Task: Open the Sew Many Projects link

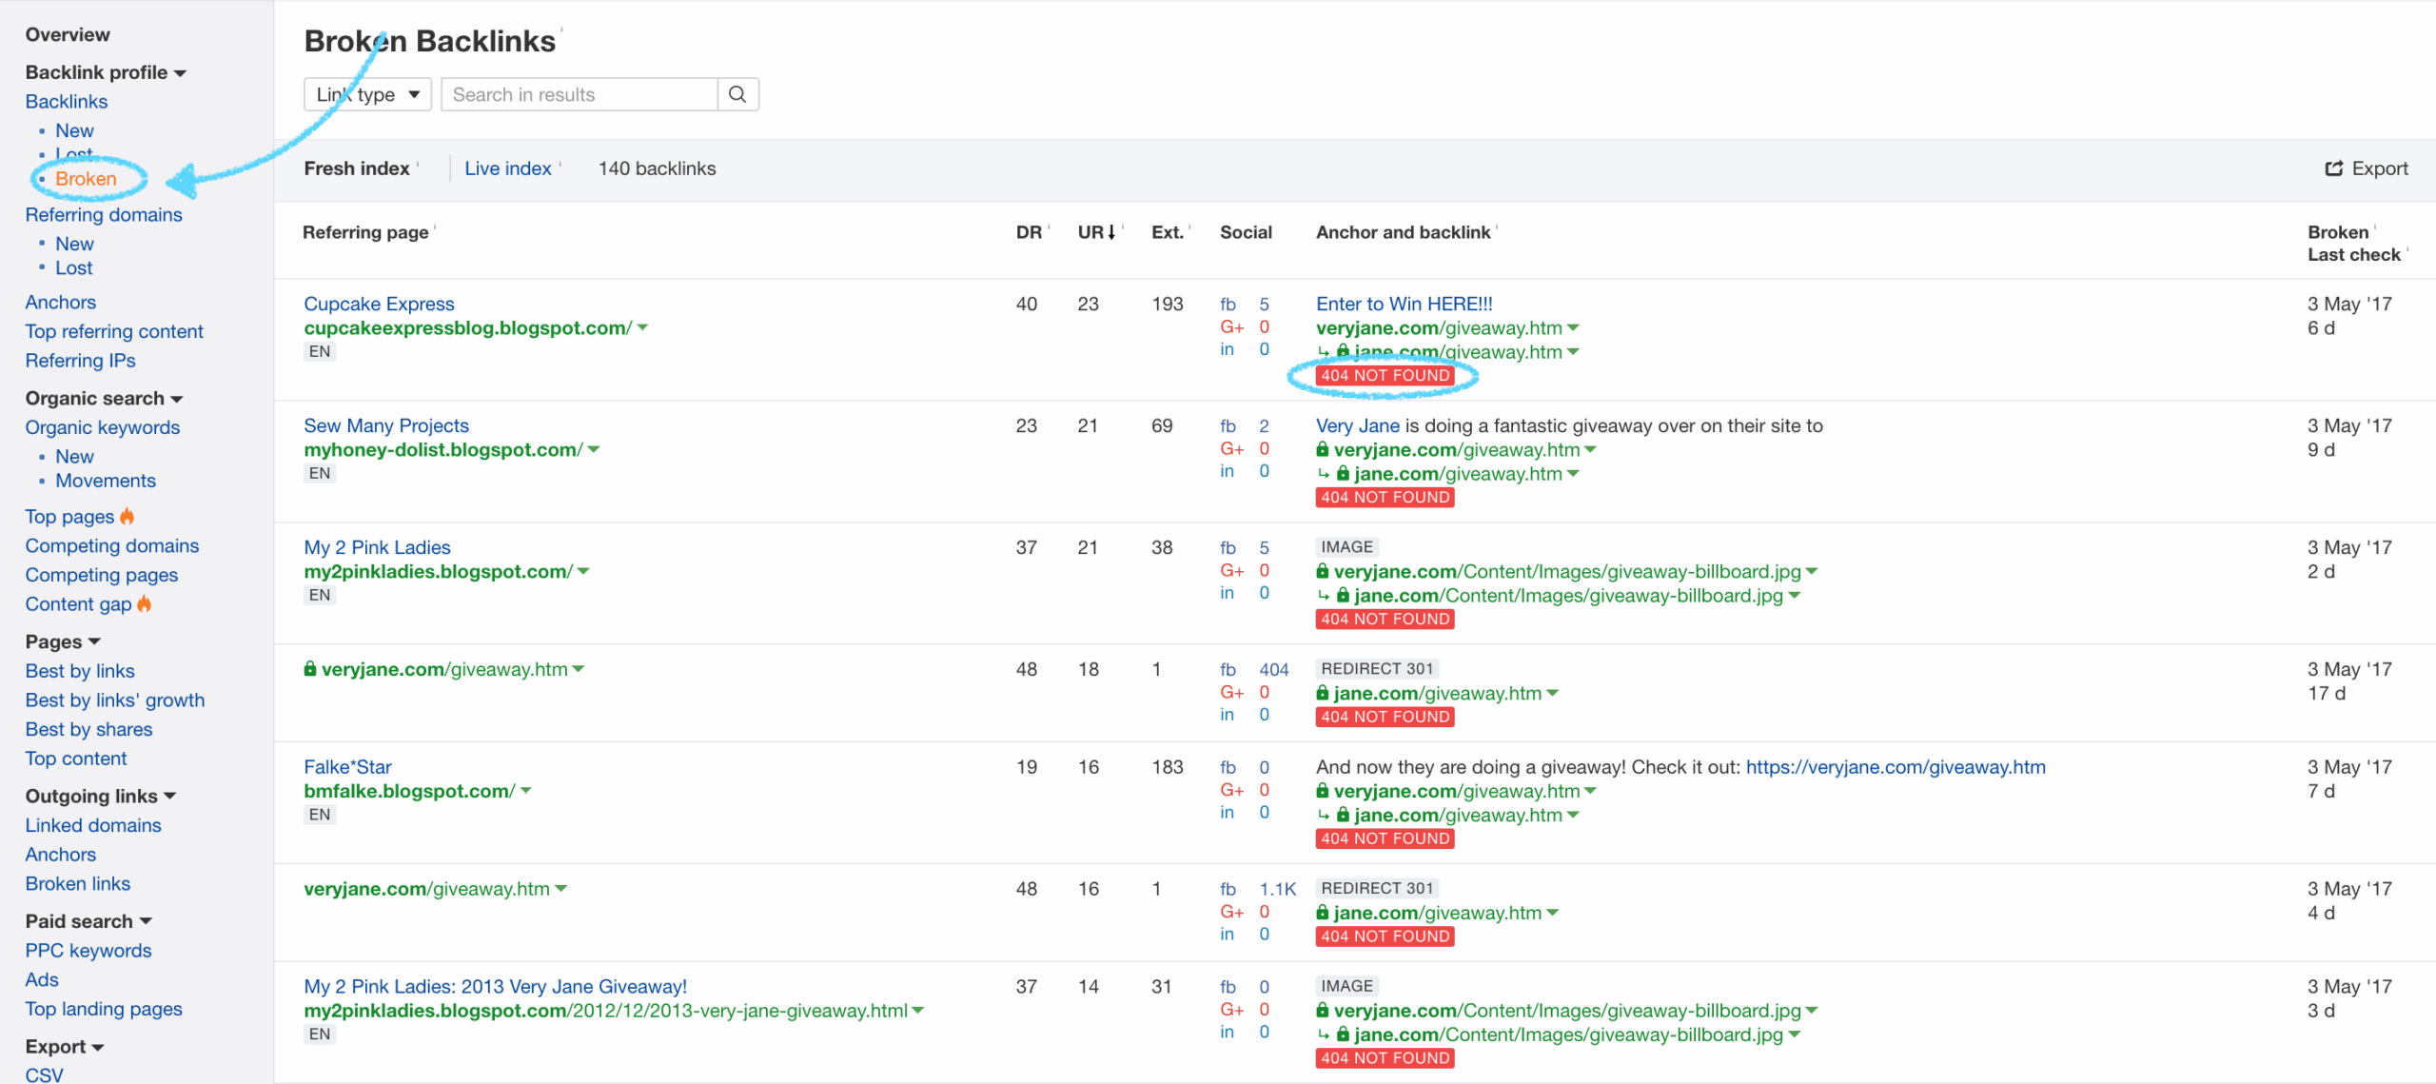Action: 386,425
